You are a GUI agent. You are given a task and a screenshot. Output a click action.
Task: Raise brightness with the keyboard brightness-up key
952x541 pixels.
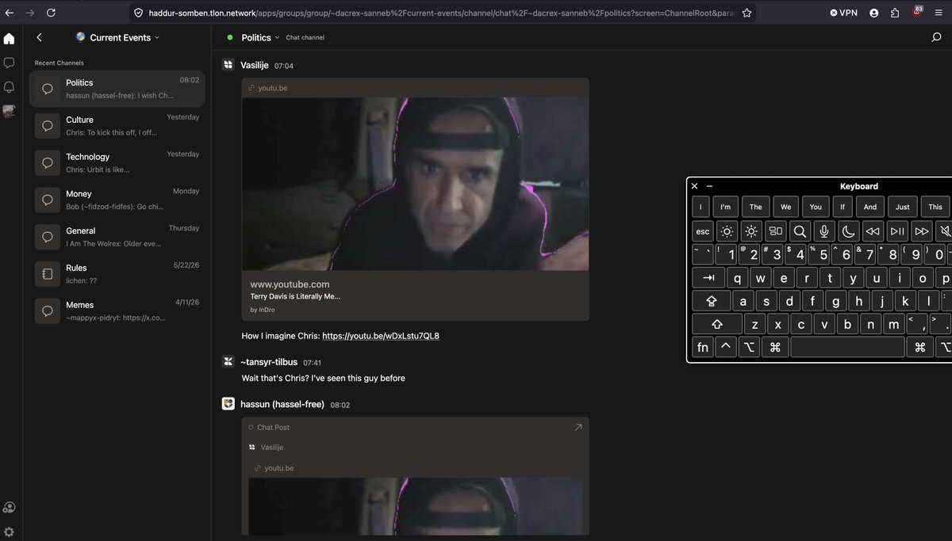pos(751,231)
